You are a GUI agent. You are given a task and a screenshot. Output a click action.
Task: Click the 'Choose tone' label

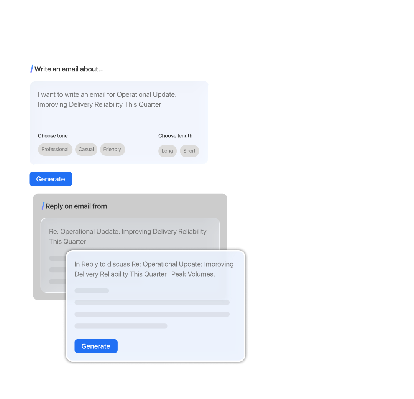(53, 135)
